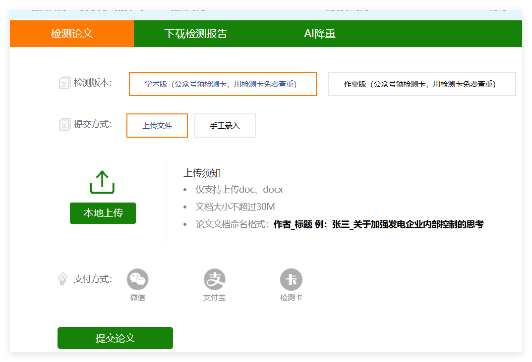Open the AI降重 tab
532x362 pixels.
(x=320, y=34)
